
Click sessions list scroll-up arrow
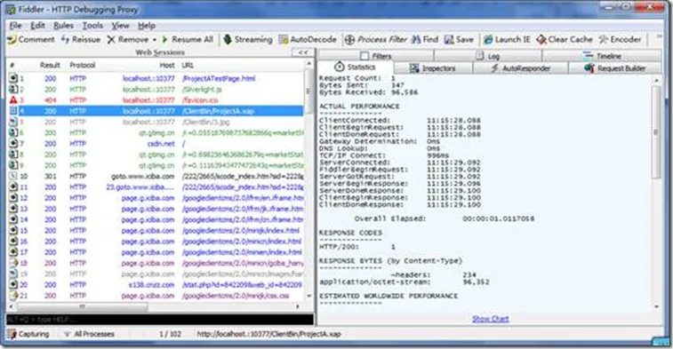click(x=309, y=63)
